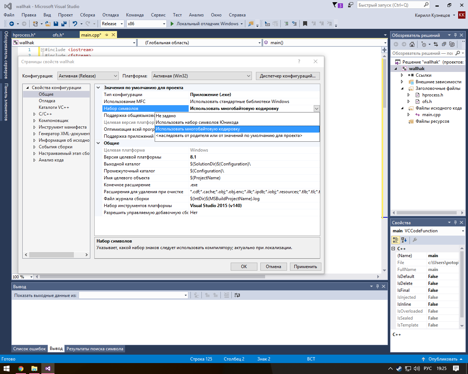The width and height of the screenshot is (468, 374).
Task: Click the Save All toolbar icon
Action: tap(64, 24)
